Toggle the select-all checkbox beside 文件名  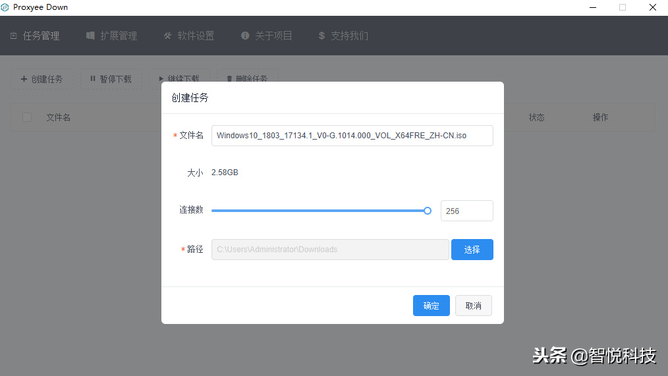point(27,117)
